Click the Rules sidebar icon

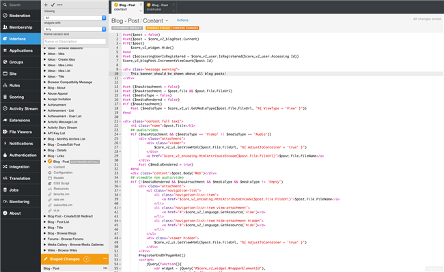pos(5,85)
